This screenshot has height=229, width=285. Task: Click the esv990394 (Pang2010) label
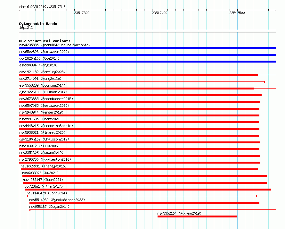(x=38, y=65)
